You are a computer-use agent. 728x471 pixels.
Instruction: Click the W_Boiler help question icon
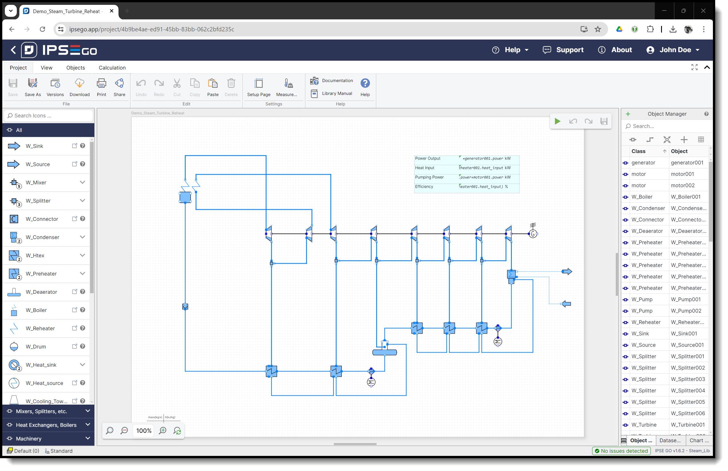click(83, 310)
